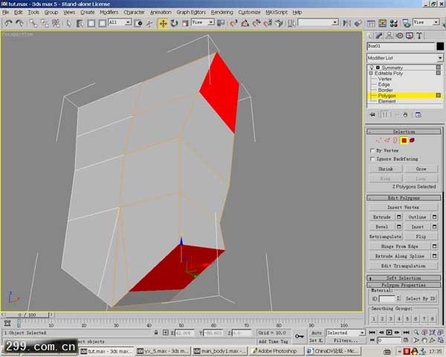Open the Graph Editors menu

[x=191, y=12]
